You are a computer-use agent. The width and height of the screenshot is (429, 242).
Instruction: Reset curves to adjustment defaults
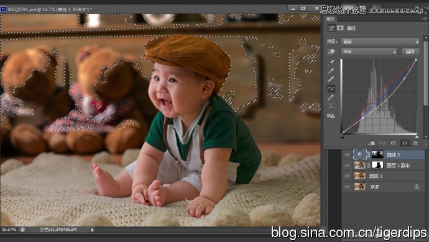click(393, 143)
